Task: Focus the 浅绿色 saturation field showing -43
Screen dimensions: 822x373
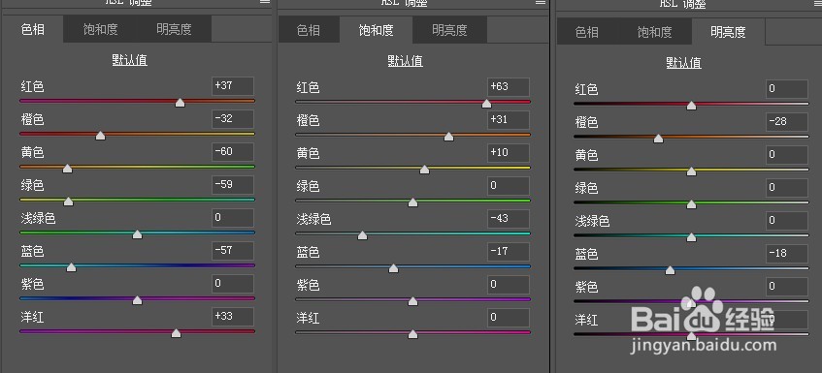Action: 509,219
